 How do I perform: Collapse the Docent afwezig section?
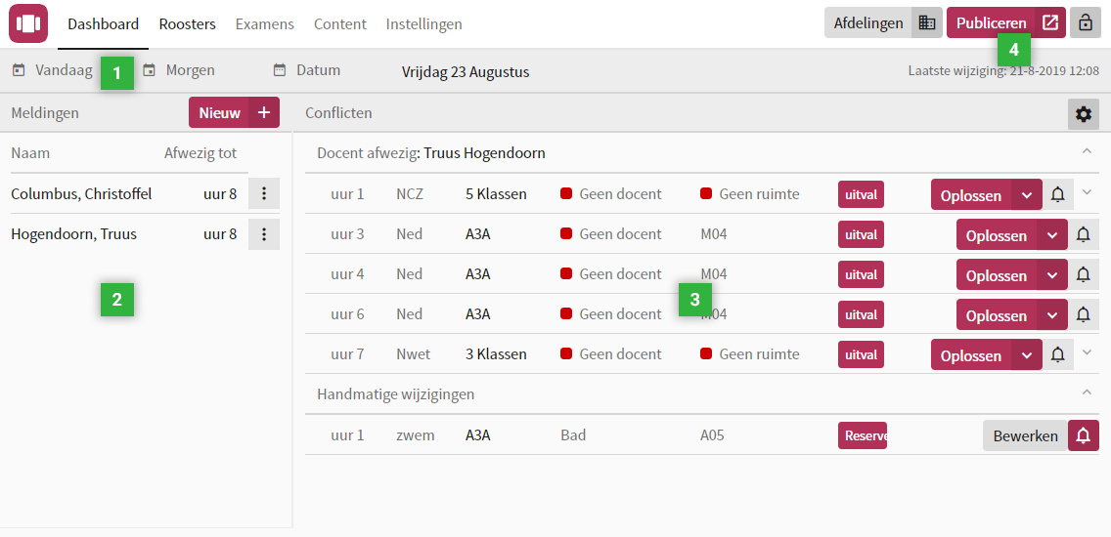(1086, 151)
